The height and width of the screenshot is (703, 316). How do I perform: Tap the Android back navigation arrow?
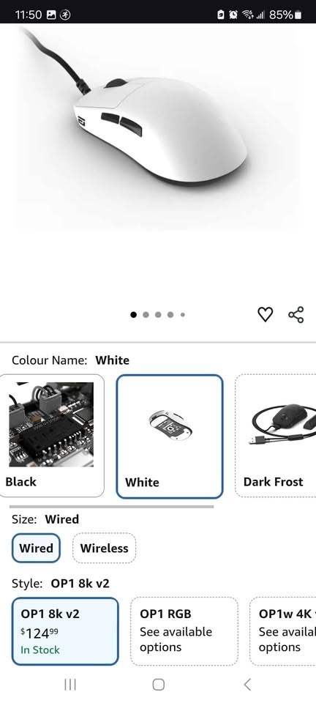[x=247, y=684]
